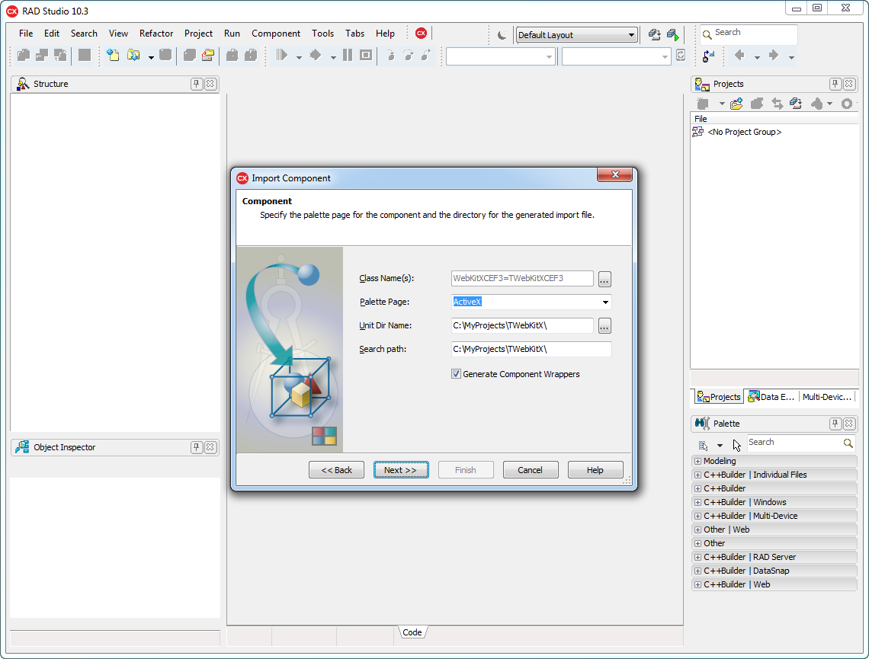Click the forward navigation arrow in toolbar
Image resolution: width=869 pixels, height=659 pixels.
pos(774,55)
